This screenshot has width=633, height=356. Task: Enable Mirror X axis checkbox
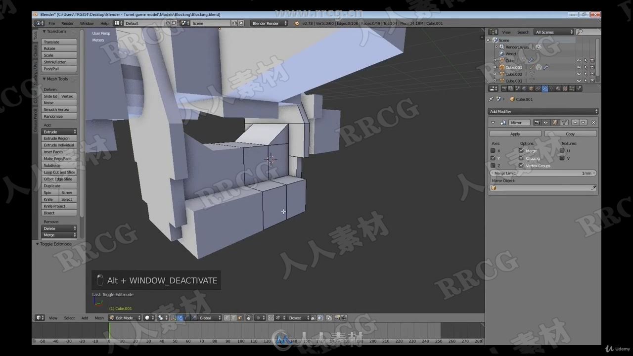[x=493, y=151]
